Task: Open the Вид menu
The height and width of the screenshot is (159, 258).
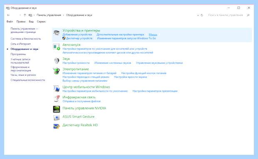Action: coord(31,22)
